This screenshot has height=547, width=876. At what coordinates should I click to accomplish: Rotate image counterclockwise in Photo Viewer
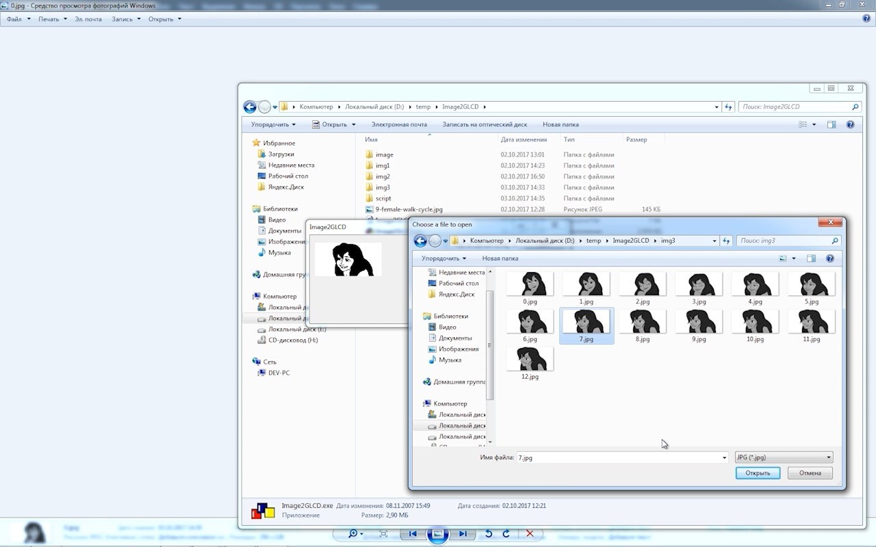coord(489,534)
